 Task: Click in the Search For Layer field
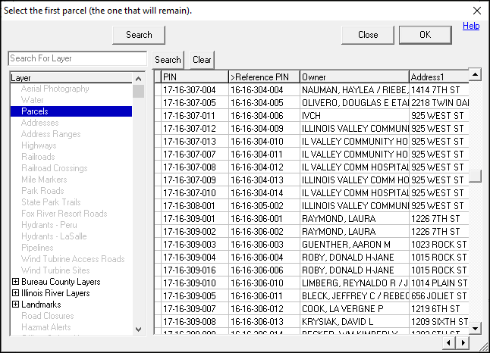pyautogui.click(x=77, y=58)
